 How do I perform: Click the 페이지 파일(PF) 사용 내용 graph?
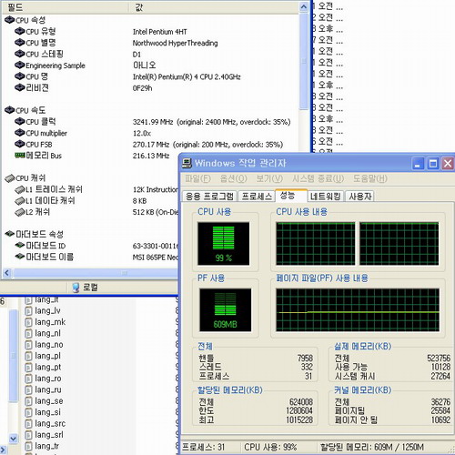(358, 309)
